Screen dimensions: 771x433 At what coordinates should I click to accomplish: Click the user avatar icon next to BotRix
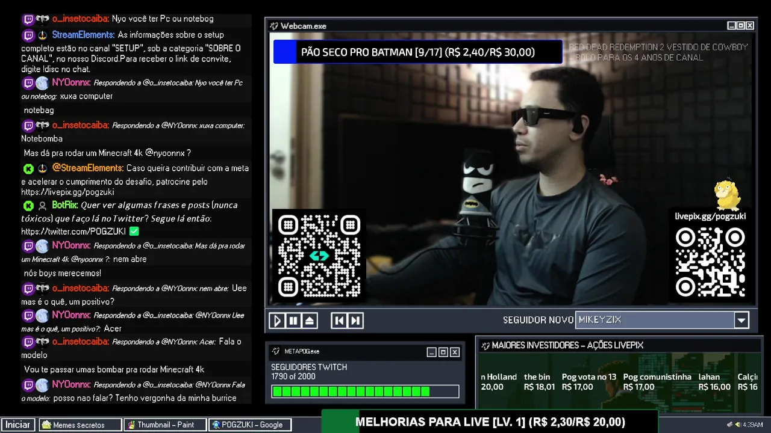42,206
